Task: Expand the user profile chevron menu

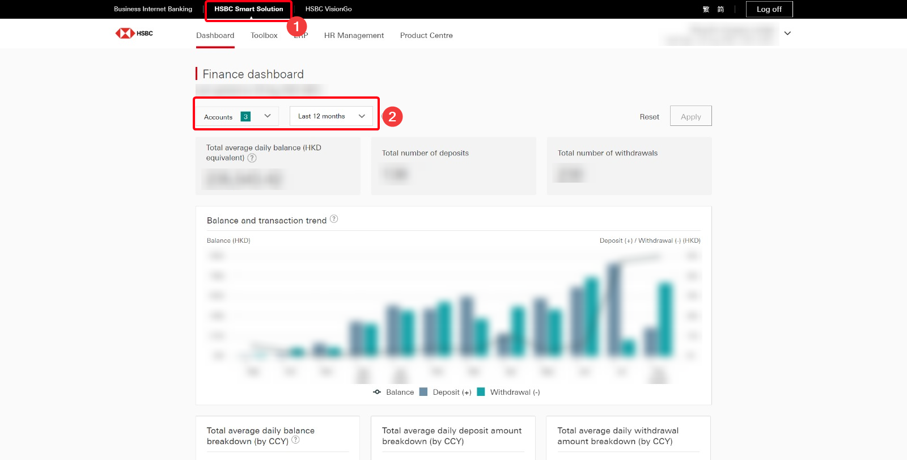Action: pos(787,33)
